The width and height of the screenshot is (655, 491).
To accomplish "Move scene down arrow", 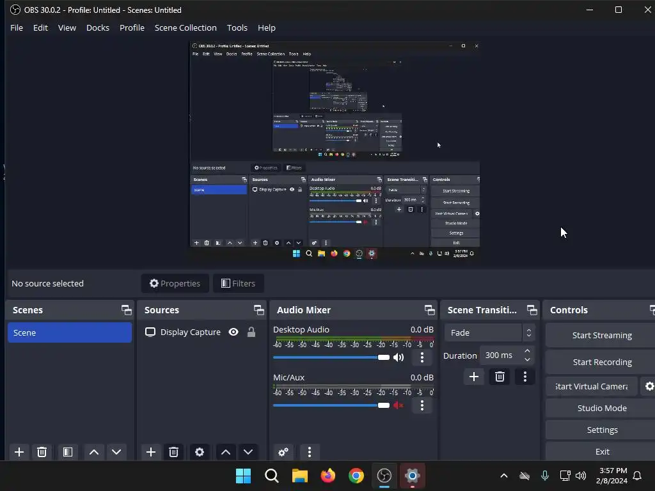I will [x=116, y=452].
